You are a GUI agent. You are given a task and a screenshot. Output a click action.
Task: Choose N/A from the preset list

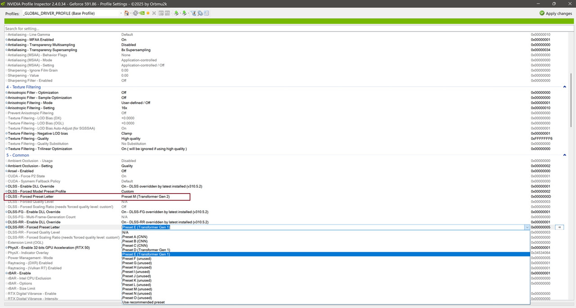[x=326, y=233]
